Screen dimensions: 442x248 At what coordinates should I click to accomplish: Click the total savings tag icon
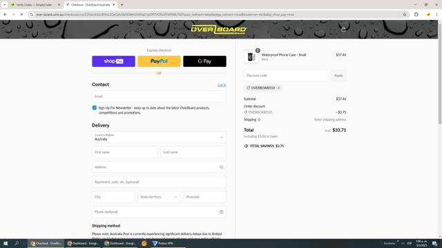pos(246,146)
